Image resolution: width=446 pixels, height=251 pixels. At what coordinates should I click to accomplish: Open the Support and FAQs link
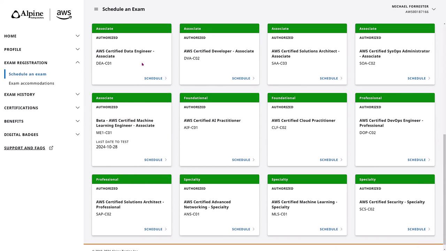tap(25, 148)
